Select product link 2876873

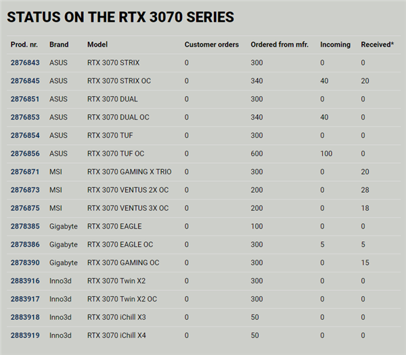point(24,190)
